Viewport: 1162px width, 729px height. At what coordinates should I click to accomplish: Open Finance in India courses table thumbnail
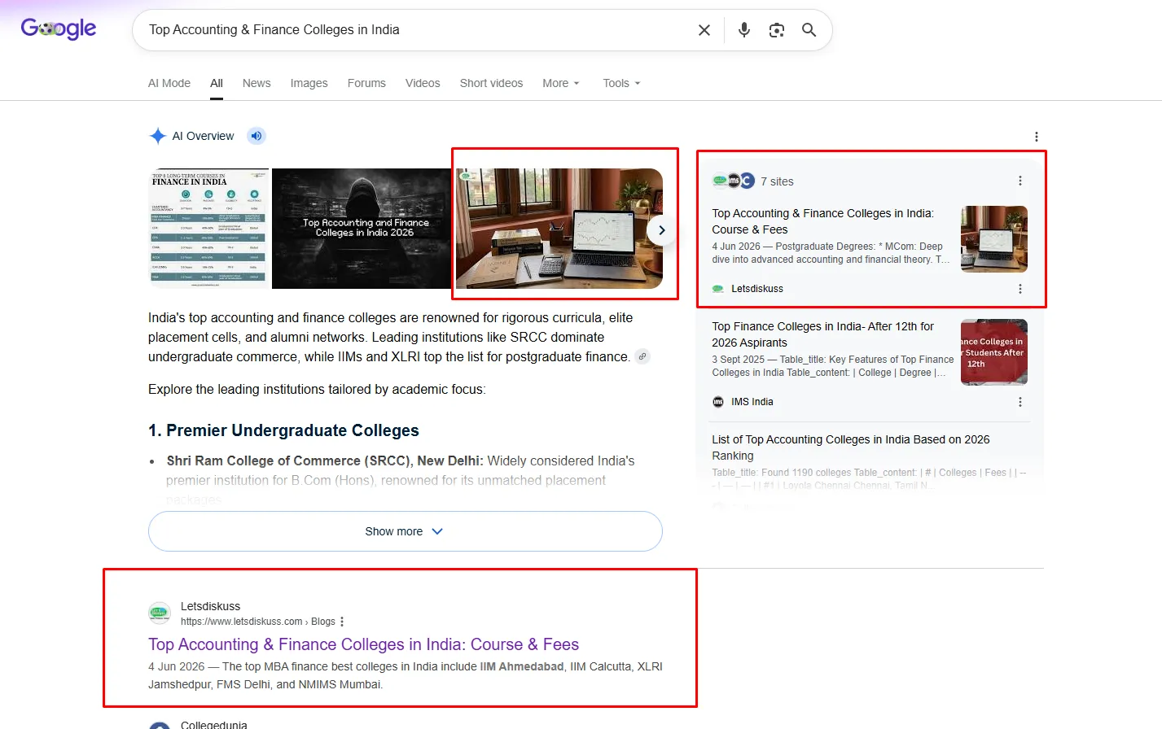click(x=209, y=229)
